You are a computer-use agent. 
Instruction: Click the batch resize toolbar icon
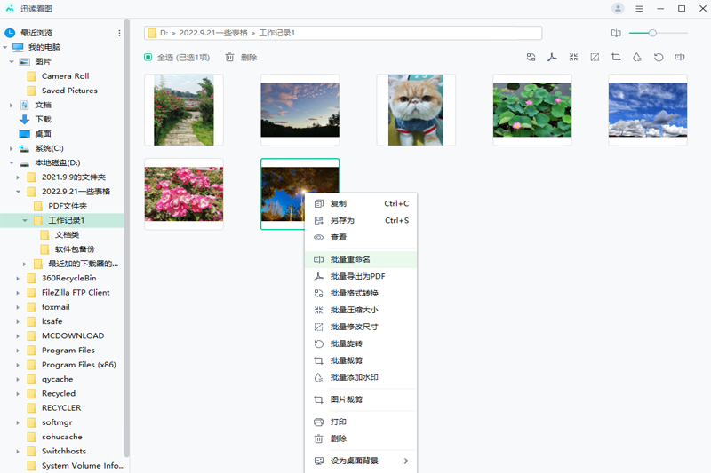[x=595, y=58]
